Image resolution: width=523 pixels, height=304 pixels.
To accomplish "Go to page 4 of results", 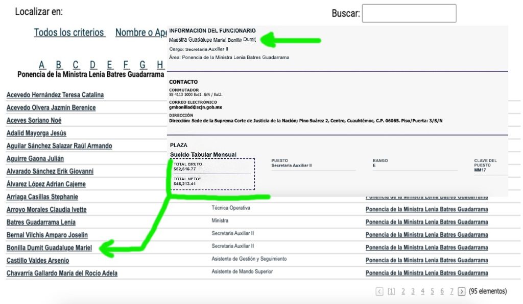I will click(422, 292).
